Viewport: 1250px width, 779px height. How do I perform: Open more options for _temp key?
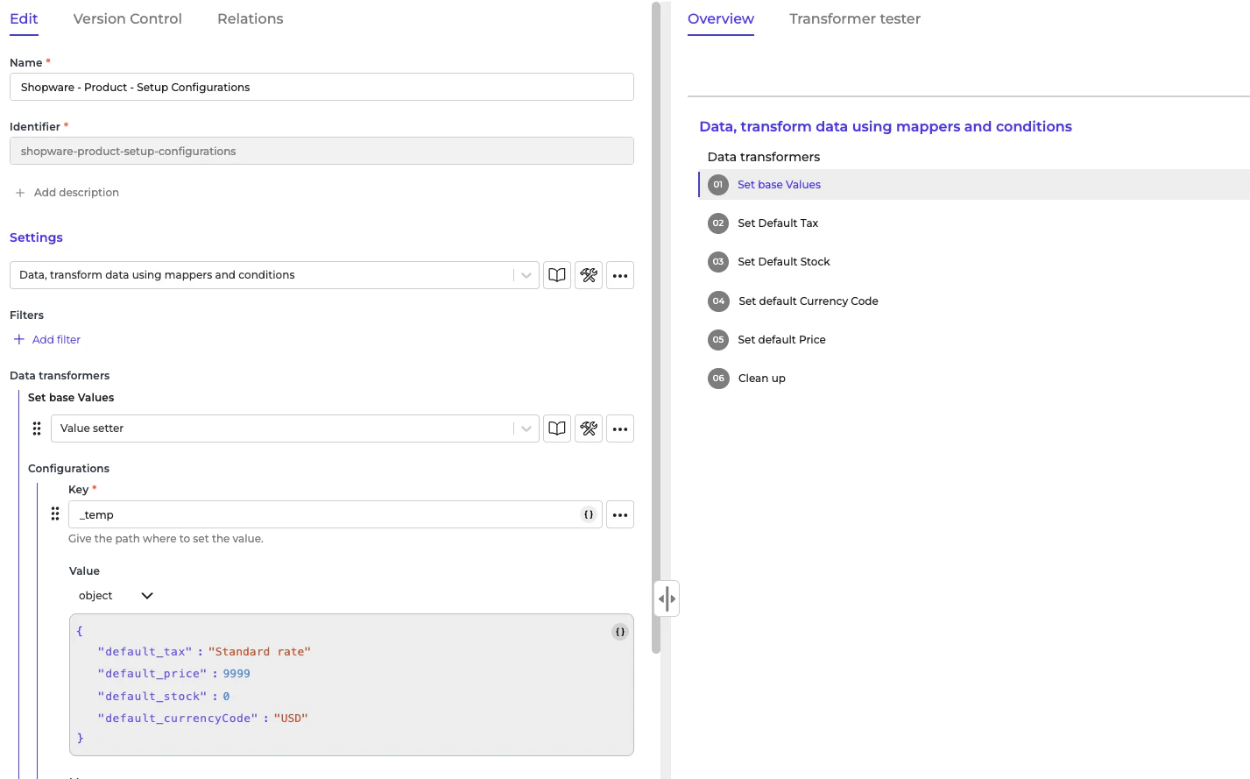coord(620,514)
